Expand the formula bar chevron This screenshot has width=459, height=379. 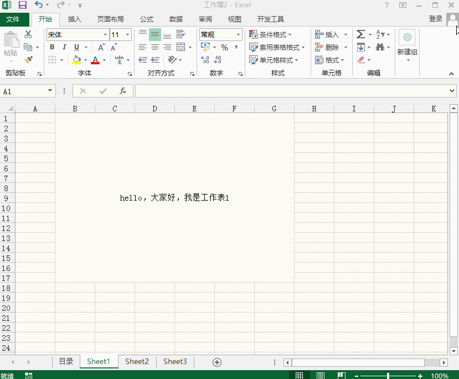click(x=452, y=91)
